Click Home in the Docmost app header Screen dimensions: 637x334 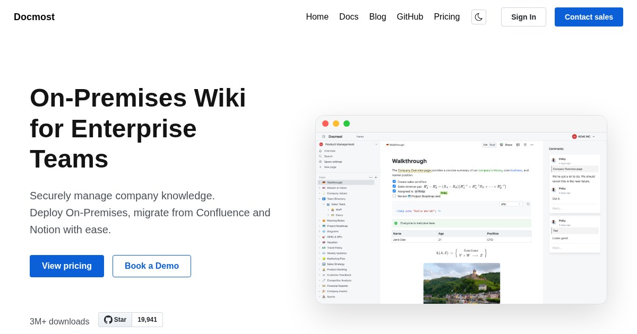360,136
